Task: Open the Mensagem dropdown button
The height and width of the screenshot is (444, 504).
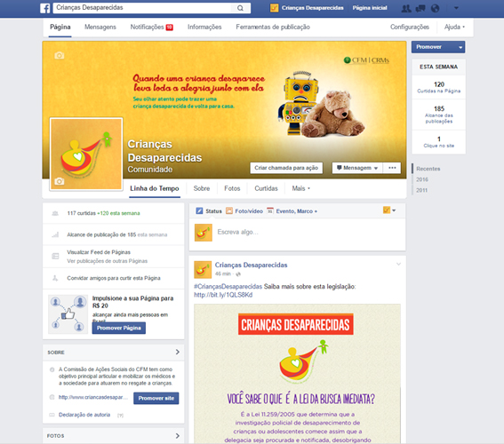Action: (357, 168)
